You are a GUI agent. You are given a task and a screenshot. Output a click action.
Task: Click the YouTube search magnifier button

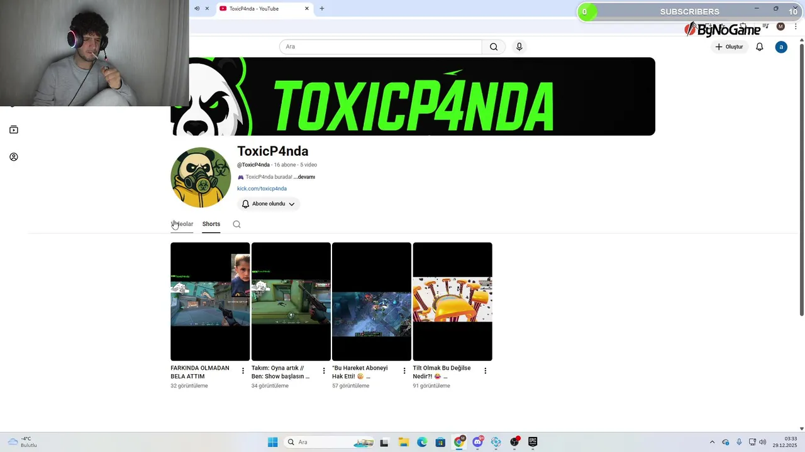click(494, 46)
